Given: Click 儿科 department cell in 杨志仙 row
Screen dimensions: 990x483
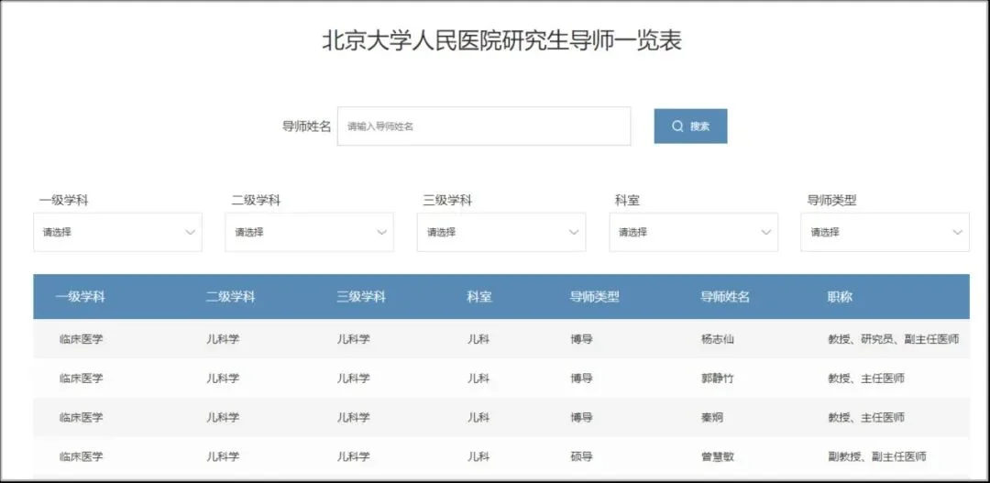Looking at the screenshot, I should point(478,339).
